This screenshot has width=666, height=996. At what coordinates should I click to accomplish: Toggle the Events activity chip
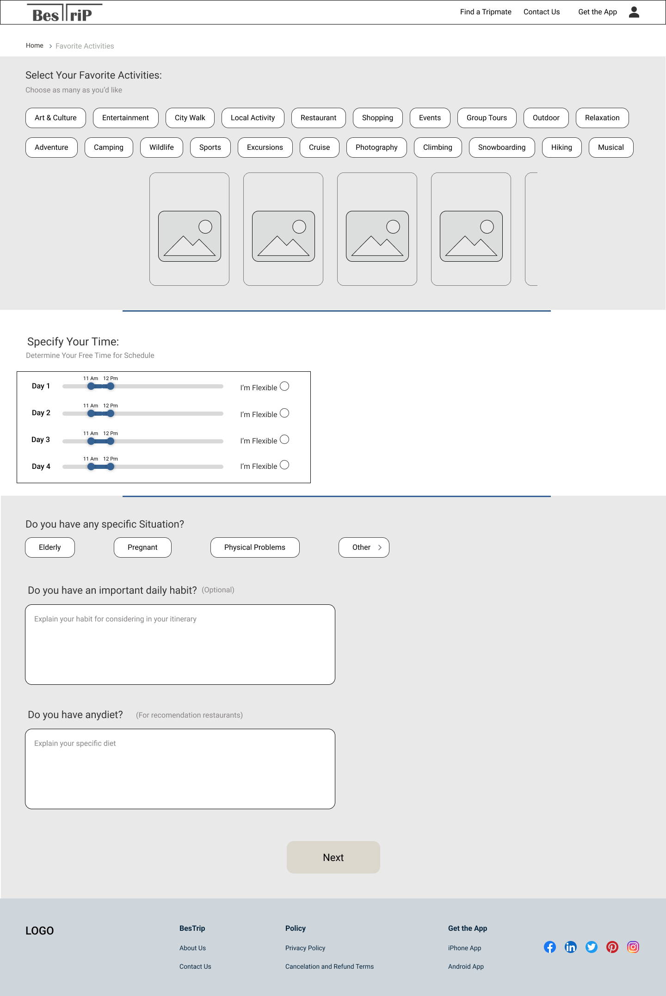(x=430, y=118)
